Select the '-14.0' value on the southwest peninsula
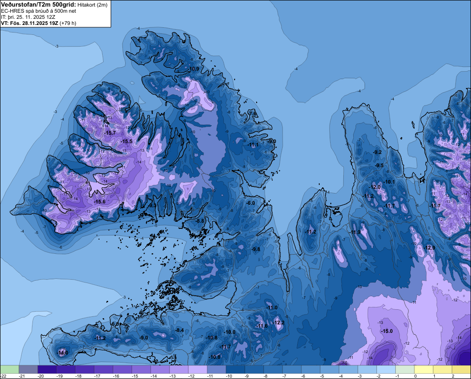The width and height of the screenshot is (471, 379). [x=63, y=353]
